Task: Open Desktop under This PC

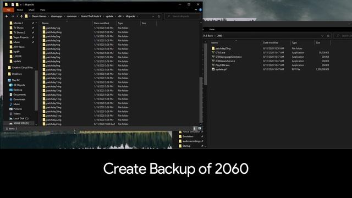Action: click(x=18, y=90)
